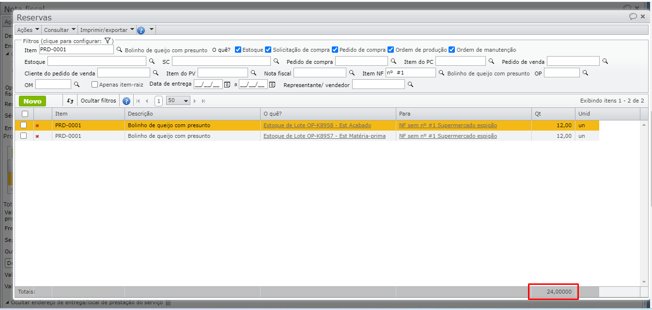Click the Representante/vendedor input field
The height and width of the screenshot is (310, 652).
click(378, 84)
